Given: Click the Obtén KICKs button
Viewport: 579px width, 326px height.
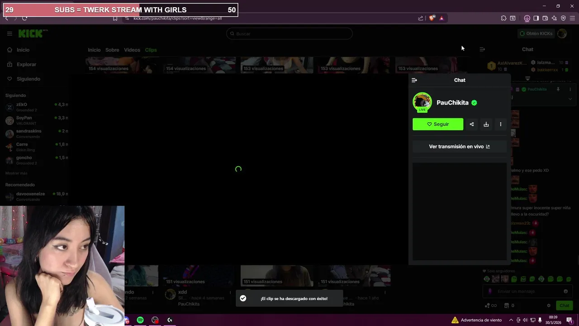Looking at the screenshot, I should tap(536, 34).
